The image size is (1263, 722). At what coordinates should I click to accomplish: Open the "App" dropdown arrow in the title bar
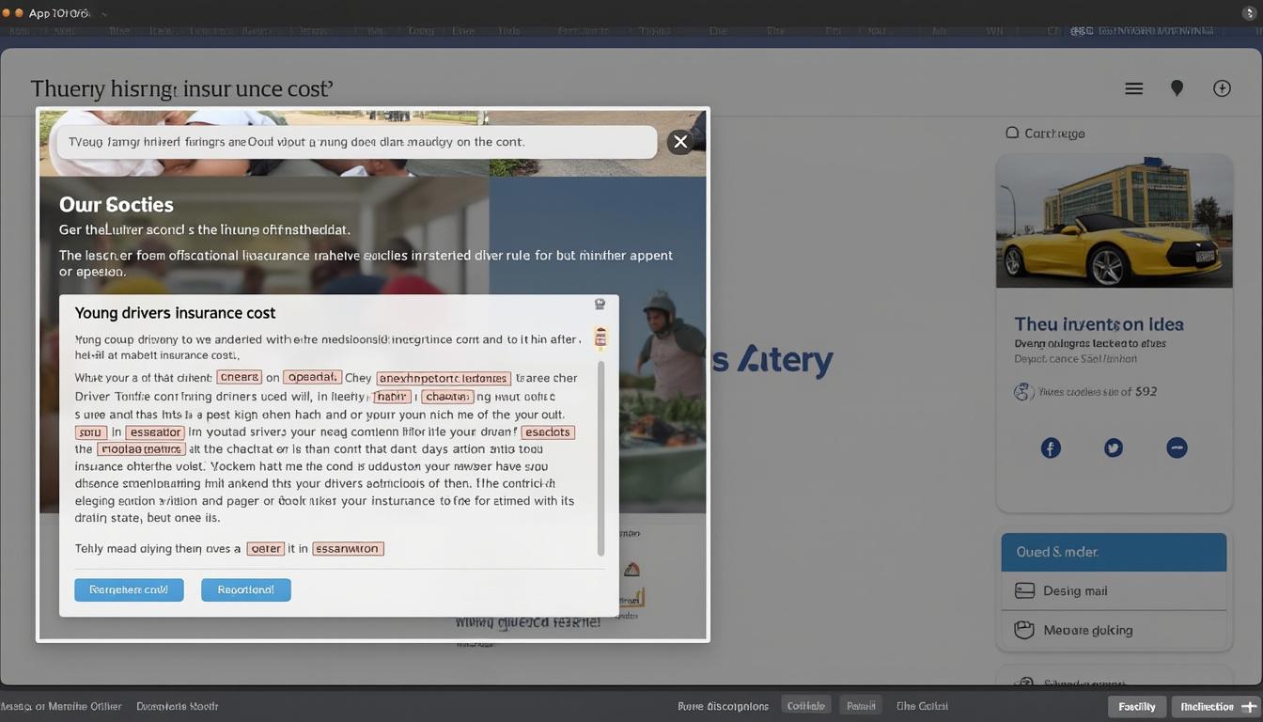pyautogui.click(x=103, y=14)
